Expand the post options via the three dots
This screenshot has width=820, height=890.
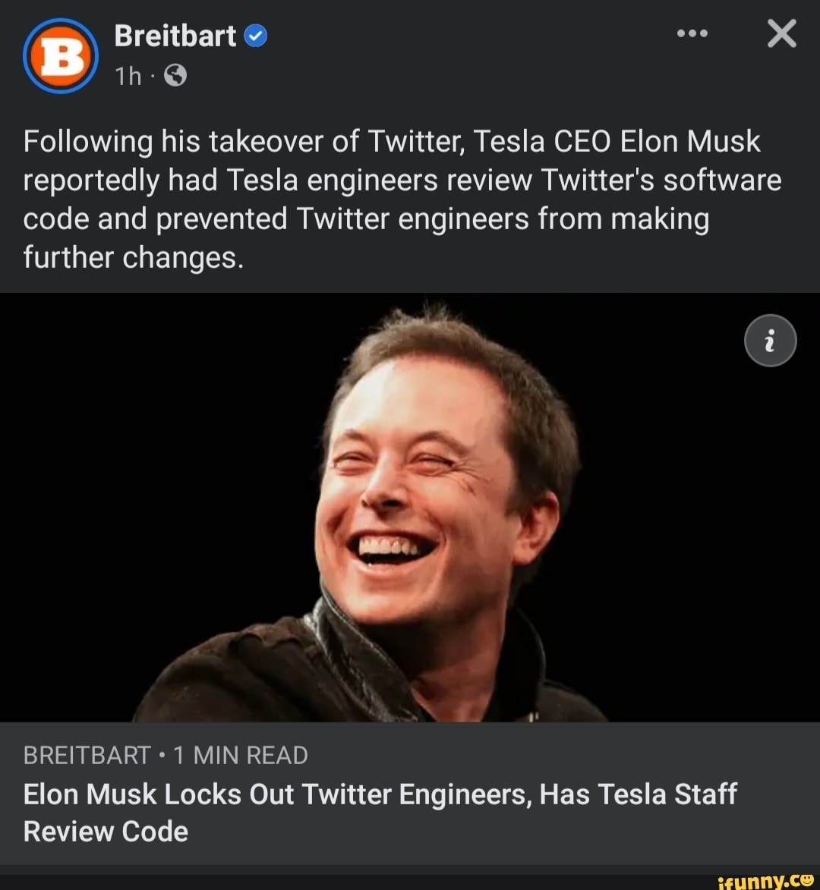(x=692, y=33)
